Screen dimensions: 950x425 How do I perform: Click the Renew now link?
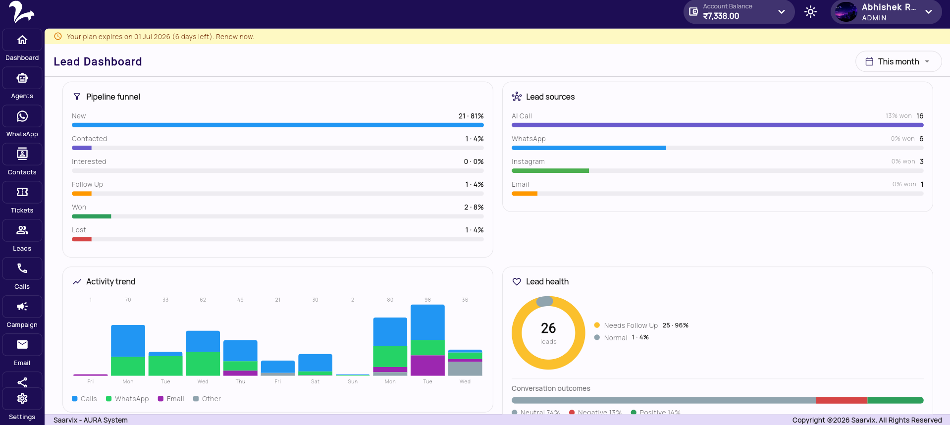click(x=235, y=37)
